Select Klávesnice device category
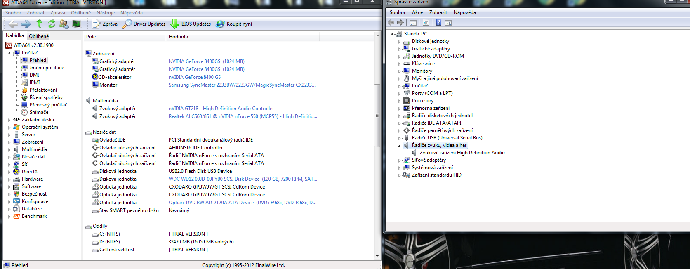 tap(423, 64)
